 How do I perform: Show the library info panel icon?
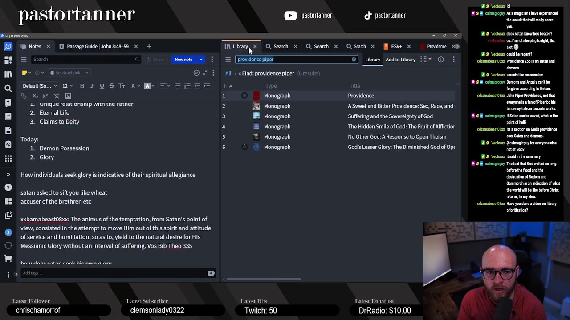[x=441, y=60]
